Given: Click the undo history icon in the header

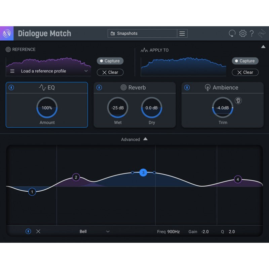Looking at the screenshot, I should tap(232, 33).
